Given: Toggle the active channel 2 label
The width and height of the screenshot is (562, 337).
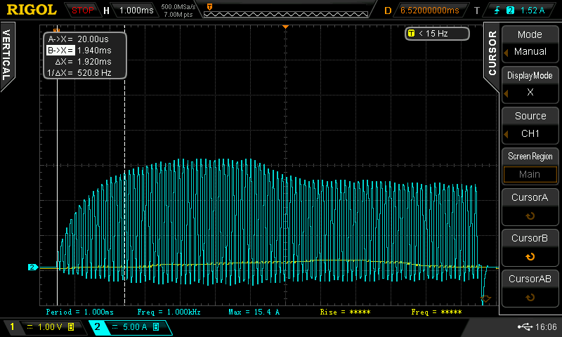Looking at the screenshot, I should click(x=97, y=326).
